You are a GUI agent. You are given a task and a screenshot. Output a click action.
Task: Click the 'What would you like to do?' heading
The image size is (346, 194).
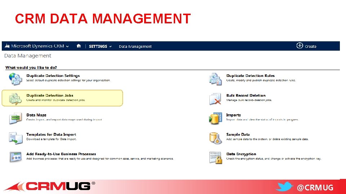31,68
